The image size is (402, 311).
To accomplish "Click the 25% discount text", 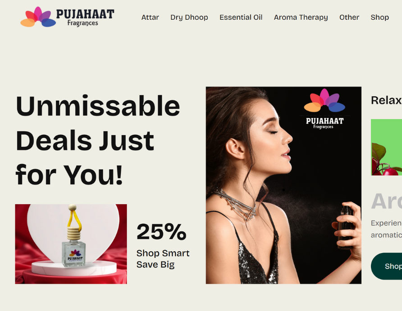I will [x=161, y=231].
